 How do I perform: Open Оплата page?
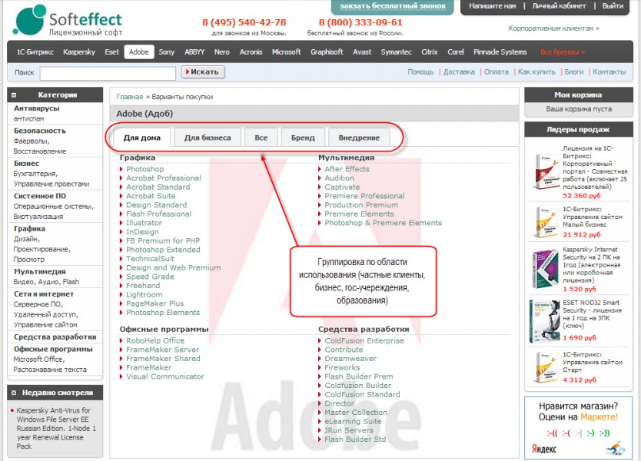pos(497,72)
